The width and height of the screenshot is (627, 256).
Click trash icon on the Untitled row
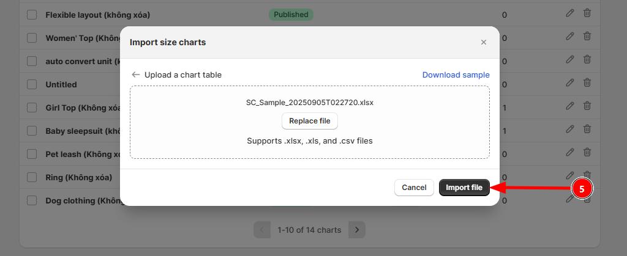coord(587,83)
